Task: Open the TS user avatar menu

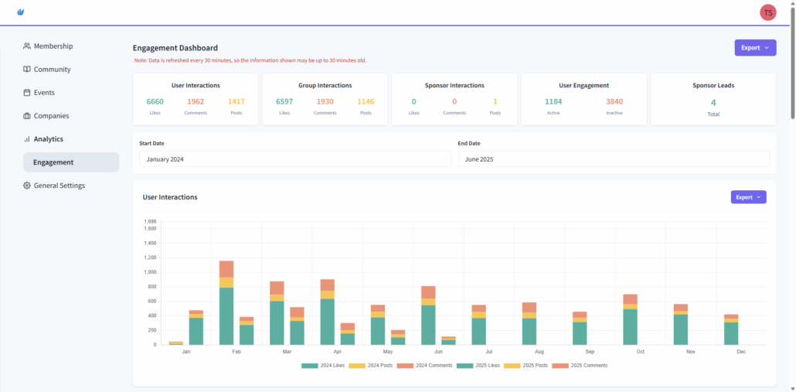Action: point(767,12)
